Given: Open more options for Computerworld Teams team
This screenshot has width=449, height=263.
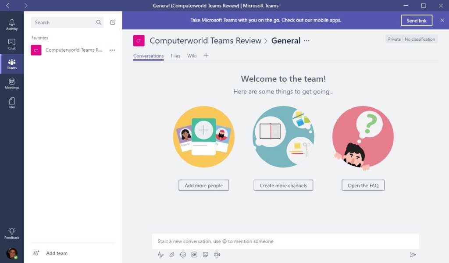Looking at the screenshot, I should pyautogui.click(x=112, y=50).
